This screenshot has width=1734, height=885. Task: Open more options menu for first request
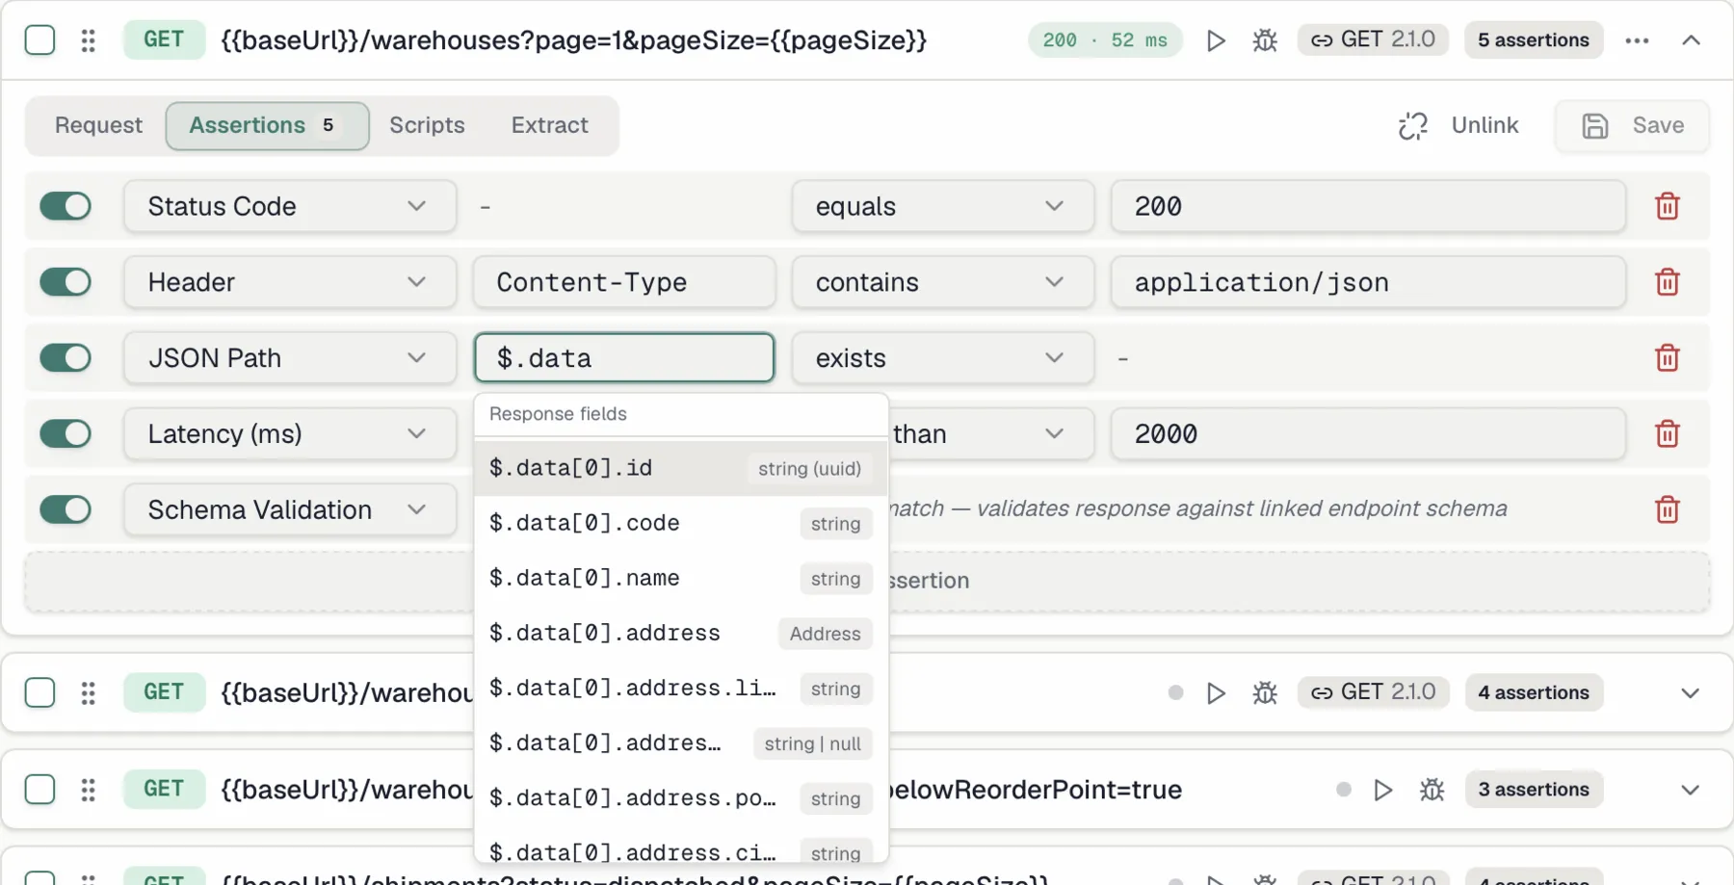click(1637, 40)
